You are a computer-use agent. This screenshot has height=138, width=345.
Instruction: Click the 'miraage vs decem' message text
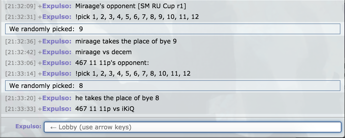point(103,52)
